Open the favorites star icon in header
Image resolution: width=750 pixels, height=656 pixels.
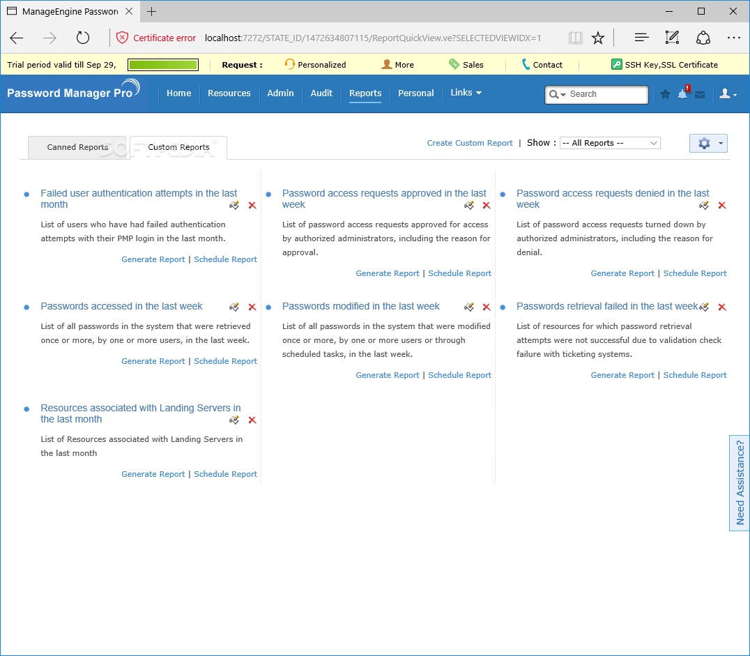coord(665,94)
